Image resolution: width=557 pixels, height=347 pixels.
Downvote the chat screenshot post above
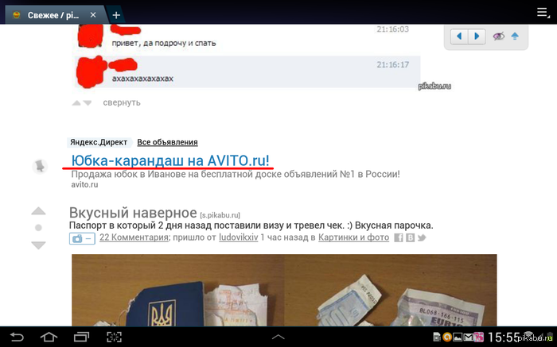[x=88, y=103]
